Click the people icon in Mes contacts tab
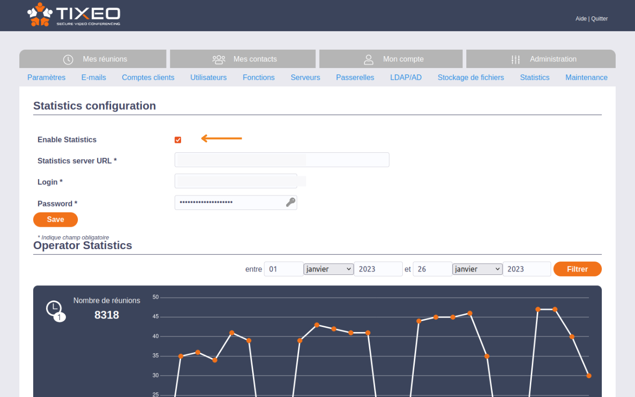The width and height of the screenshot is (635, 397). (219, 59)
